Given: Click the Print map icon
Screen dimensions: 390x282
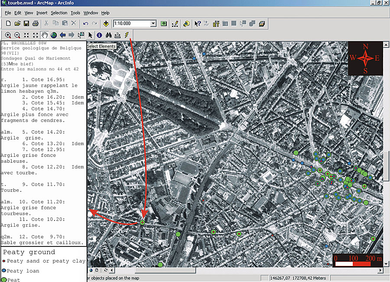Looking at the screenshot, I should click(x=36, y=23).
